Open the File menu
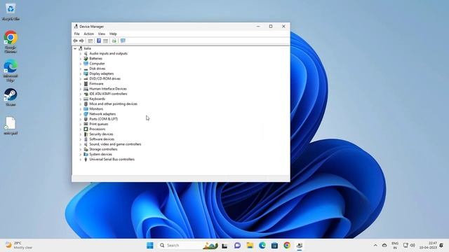Image resolution: width=449 pixels, height=252 pixels. coord(76,34)
